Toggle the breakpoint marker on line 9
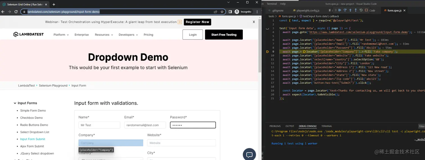This screenshot has height=160, width=425. click(268, 52)
